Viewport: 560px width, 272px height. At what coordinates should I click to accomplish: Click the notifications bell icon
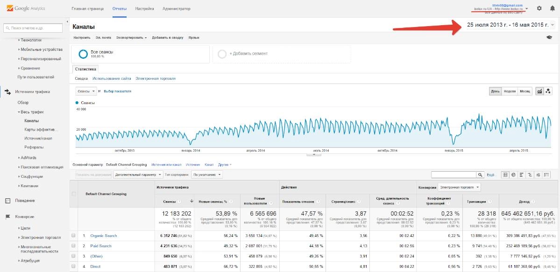click(x=552, y=8)
